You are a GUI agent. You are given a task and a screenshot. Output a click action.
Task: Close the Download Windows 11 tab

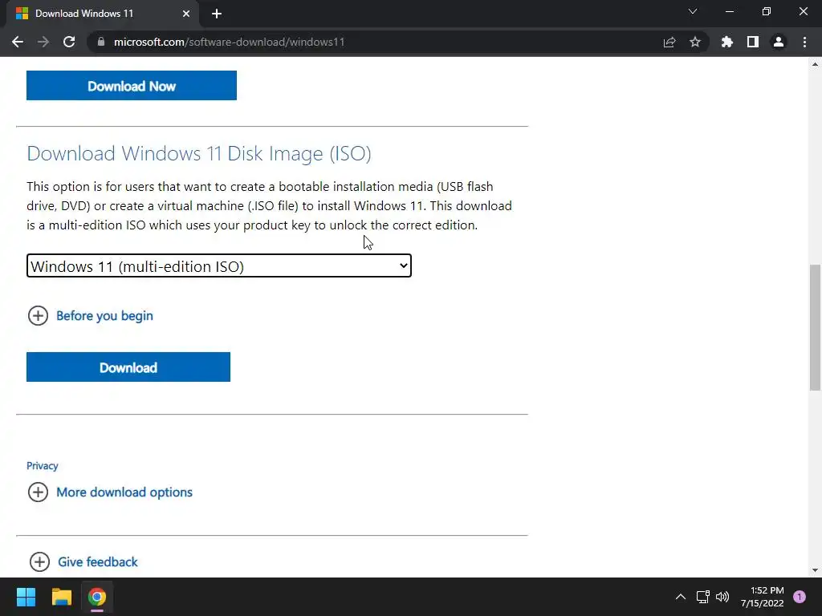[x=186, y=14]
